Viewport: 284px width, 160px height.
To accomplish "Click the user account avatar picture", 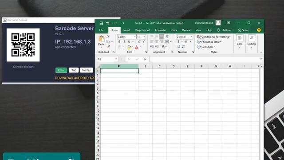I will click(x=218, y=23).
